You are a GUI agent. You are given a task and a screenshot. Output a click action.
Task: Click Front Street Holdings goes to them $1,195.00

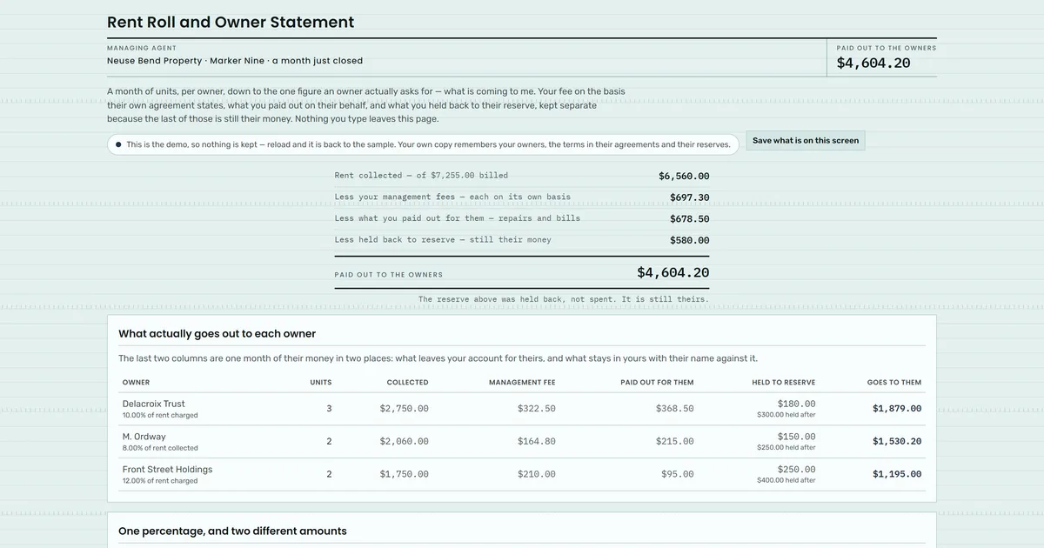(x=897, y=475)
